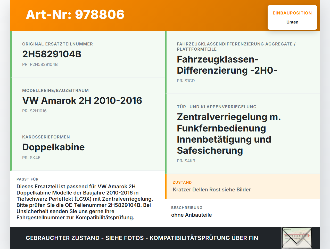Click the BESCHREIBUNG entry ohne Anbauteile
This screenshot has height=249, width=330.
(x=192, y=215)
